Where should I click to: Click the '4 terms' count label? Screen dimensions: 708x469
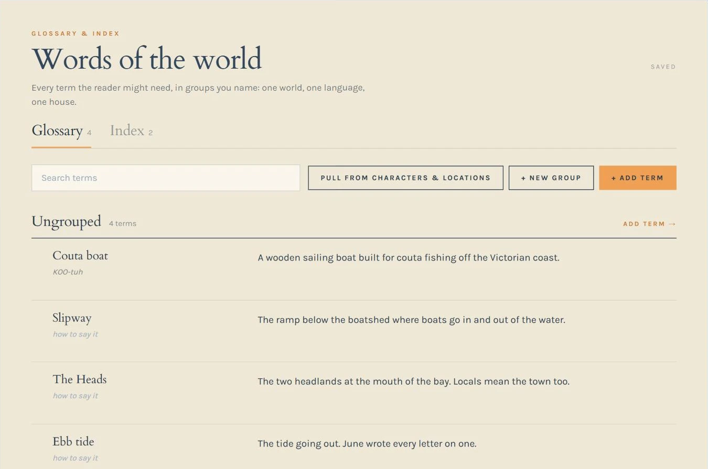pyautogui.click(x=123, y=224)
